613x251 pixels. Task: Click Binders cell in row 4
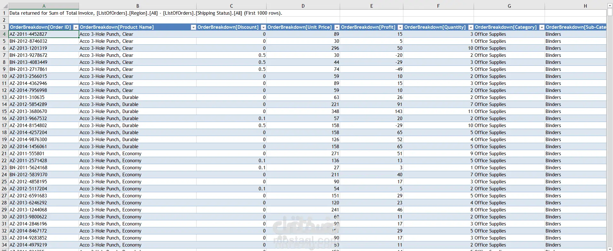coord(576,34)
